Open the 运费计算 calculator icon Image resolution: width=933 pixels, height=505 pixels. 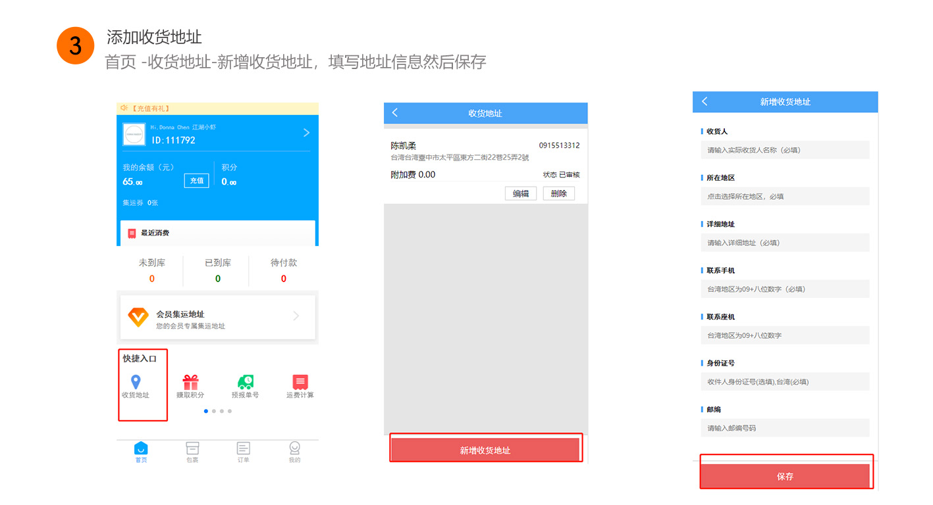click(300, 382)
